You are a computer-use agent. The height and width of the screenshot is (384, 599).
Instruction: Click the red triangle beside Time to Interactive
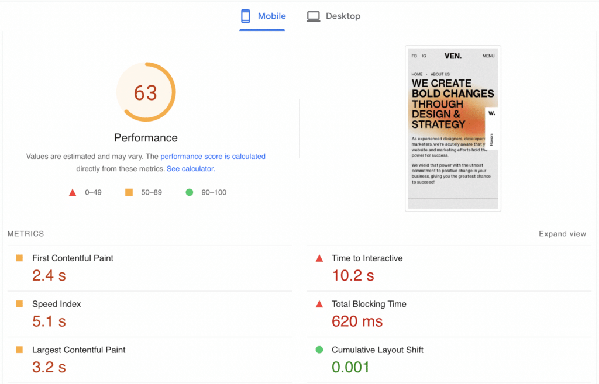[x=321, y=258]
